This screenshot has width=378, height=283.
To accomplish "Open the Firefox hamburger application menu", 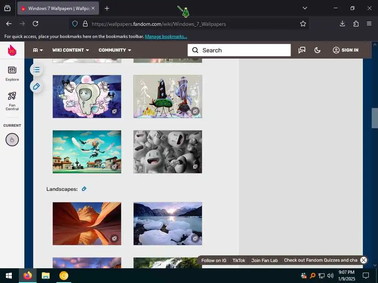I will click(369, 24).
